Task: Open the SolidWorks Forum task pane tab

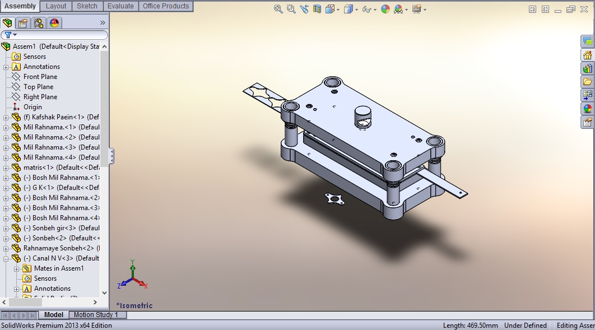Action: click(x=587, y=41)
